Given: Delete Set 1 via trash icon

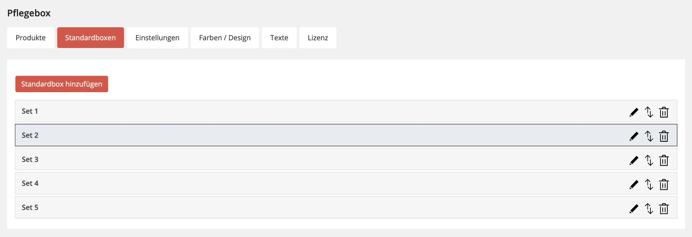Looking at the screenshot, I should pyautogui.click(x=664, y=112).
